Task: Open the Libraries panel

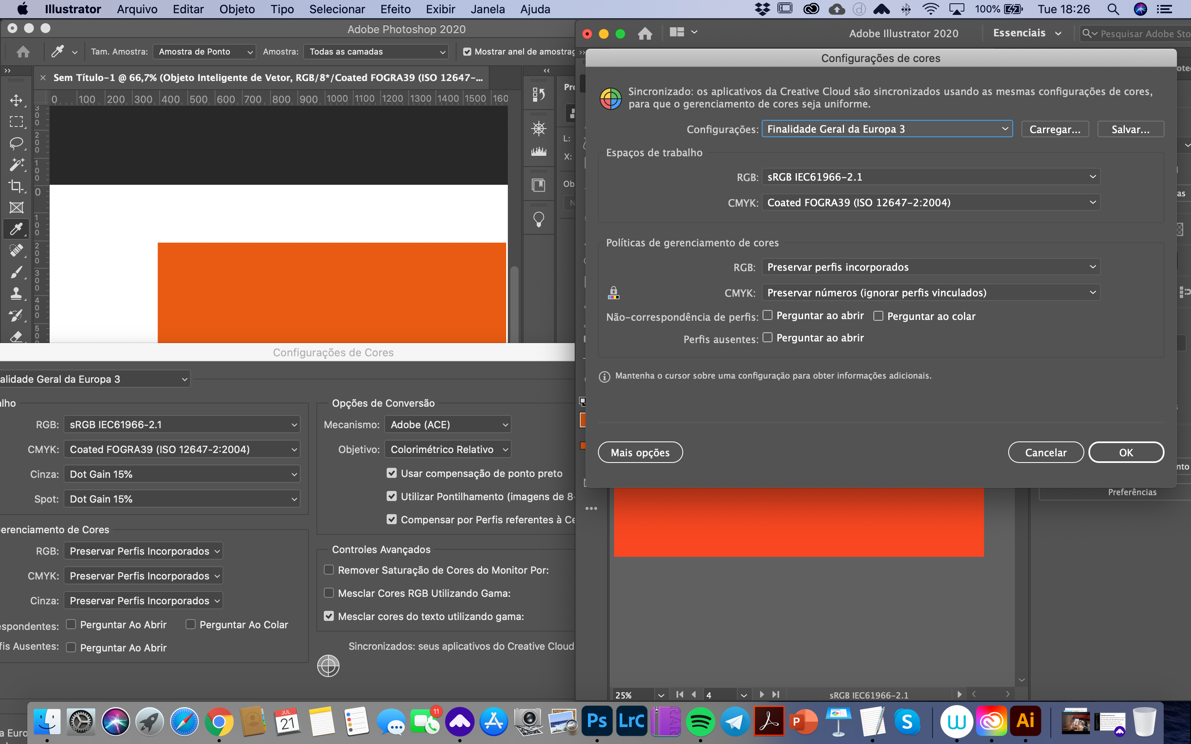Action: point(538,184)
